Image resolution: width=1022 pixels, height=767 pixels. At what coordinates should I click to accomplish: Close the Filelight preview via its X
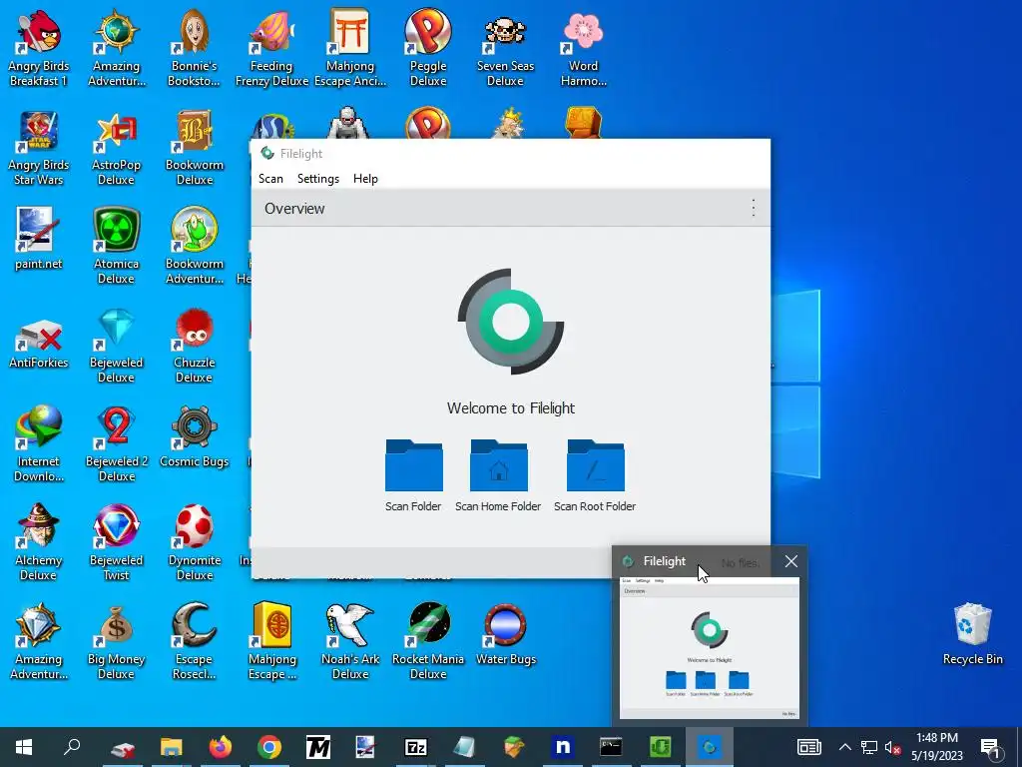click(x=791, y=561)
